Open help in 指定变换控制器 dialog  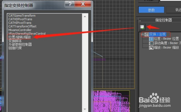click(x=70, y=4)
